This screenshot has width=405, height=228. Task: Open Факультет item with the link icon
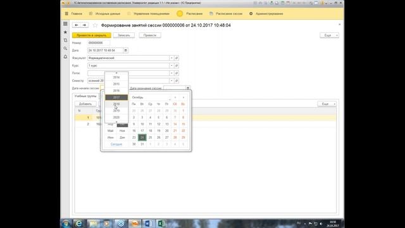point(177,58)
